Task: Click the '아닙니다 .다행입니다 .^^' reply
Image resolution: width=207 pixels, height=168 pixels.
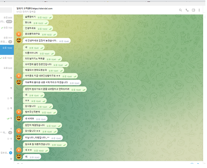Action: point(43,138)
